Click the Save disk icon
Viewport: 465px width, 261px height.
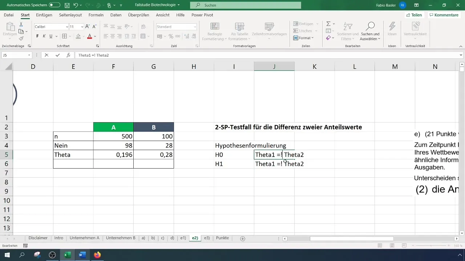(x=67, y=5)
